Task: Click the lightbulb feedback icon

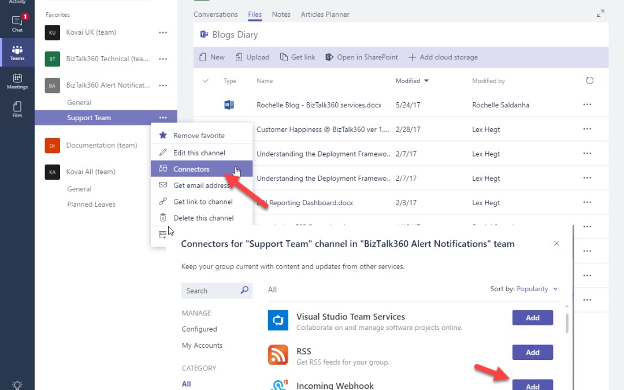Action: click(17, 385)
